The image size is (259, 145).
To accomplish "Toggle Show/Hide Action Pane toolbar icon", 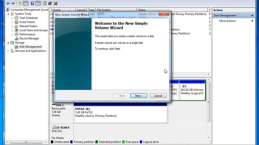I will pyautogui.click(x=38, y=3).
